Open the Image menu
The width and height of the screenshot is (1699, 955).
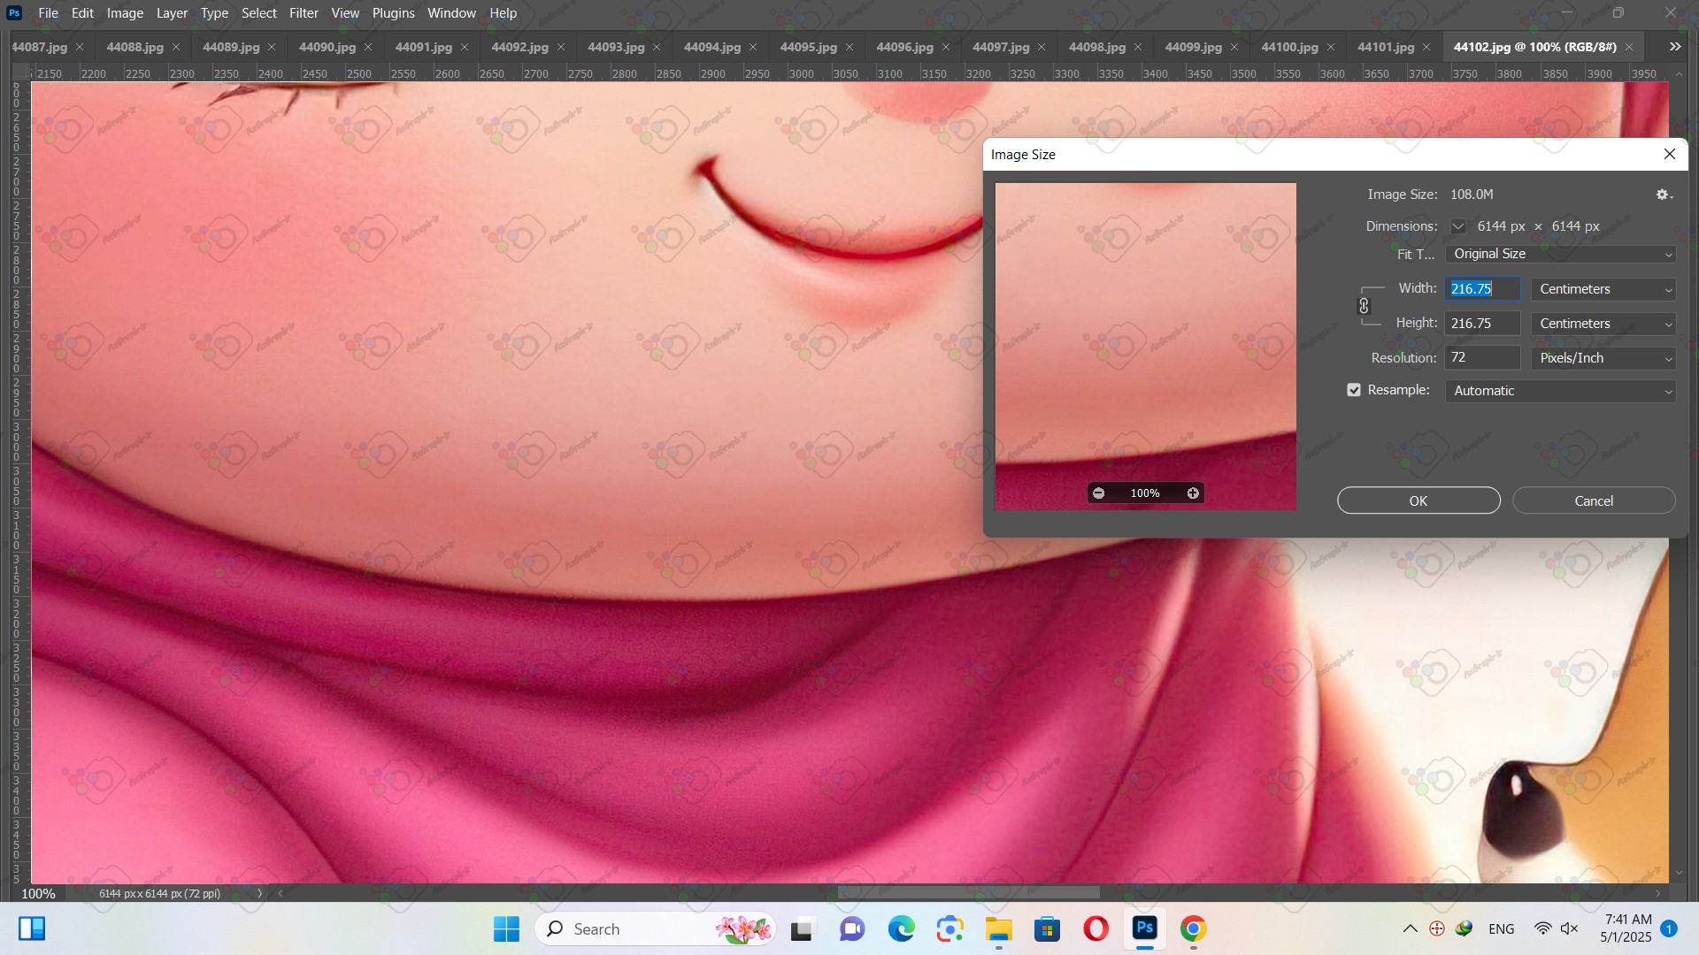125,13
